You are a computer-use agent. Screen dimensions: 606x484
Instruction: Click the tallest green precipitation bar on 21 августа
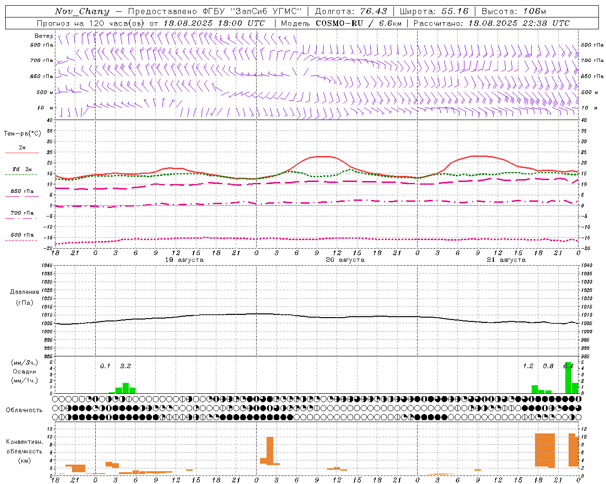(568, 377)
